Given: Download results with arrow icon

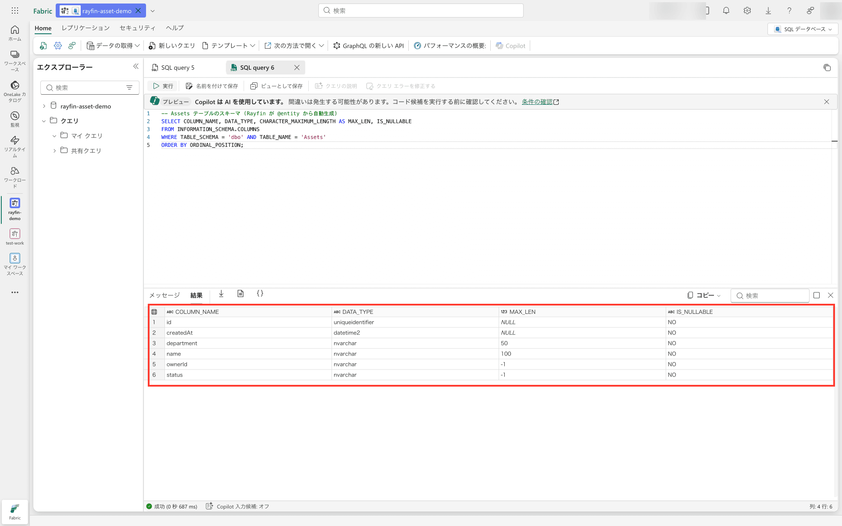Looking at the screenshot, I should [x=221, y=294].
